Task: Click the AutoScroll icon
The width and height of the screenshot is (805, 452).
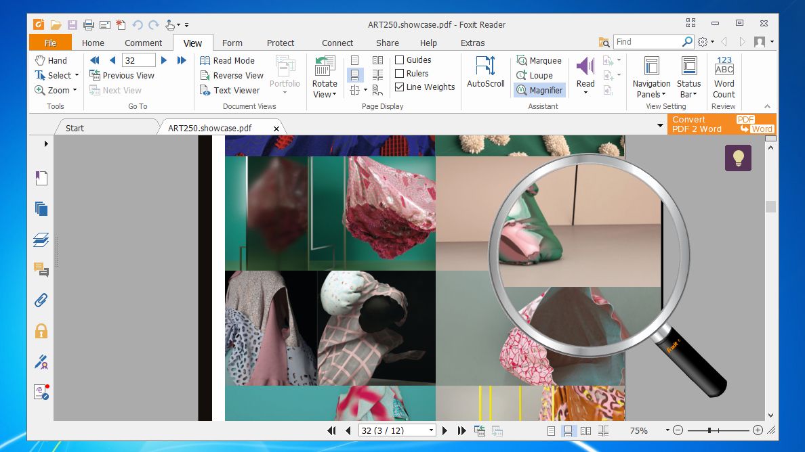Action: pyautogui.click(x=485, y=67)
